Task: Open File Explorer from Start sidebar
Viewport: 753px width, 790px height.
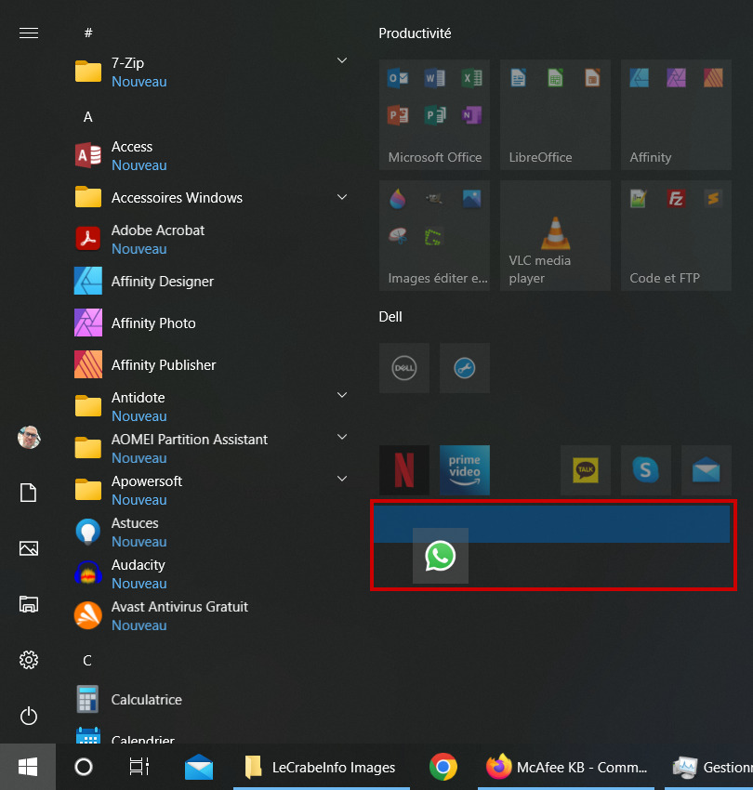Action: tap(28, 604)
